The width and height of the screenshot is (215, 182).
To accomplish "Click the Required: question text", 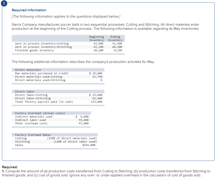I will coord(106,173).
